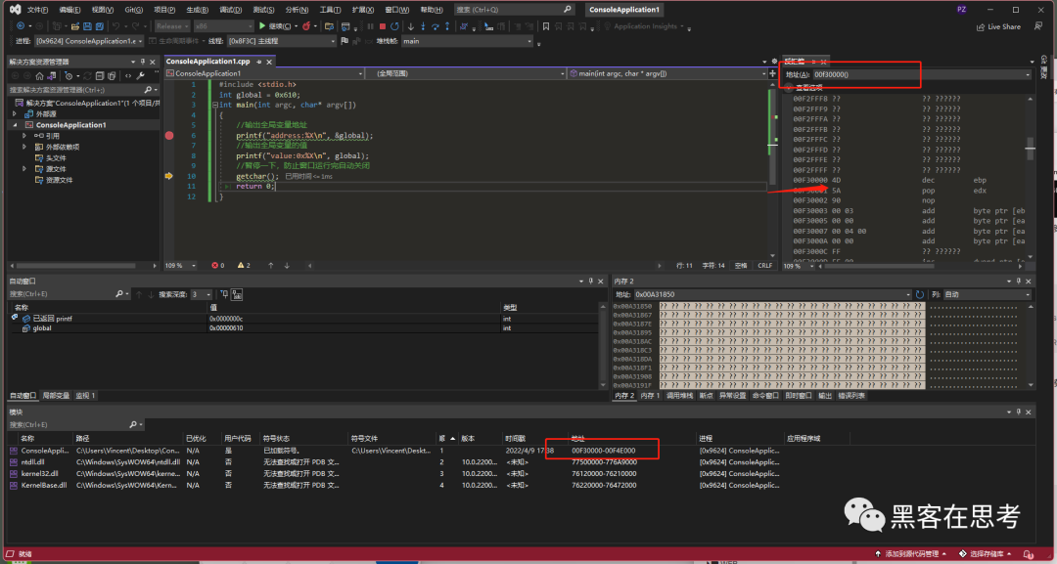This screenshot has height=564, width=1057.
Task: Expand the 源文件 folder in Solution Explorer
Action: (25, 169)
